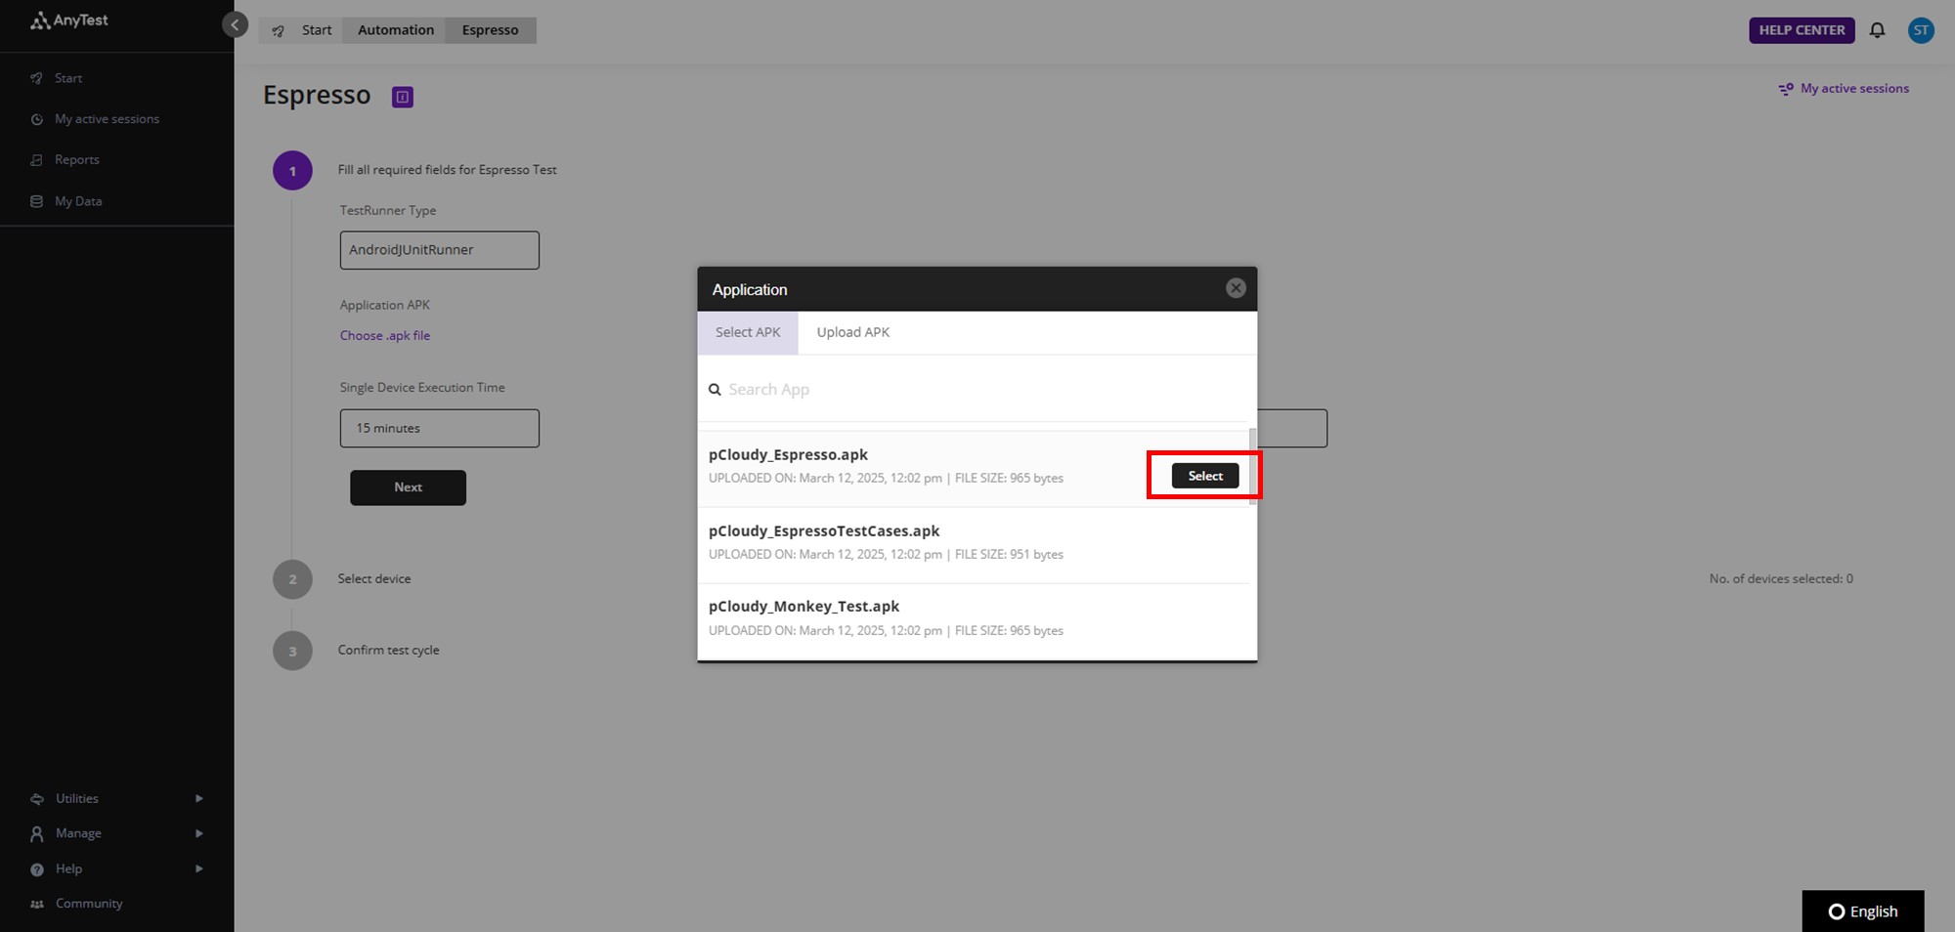This screenshot has width=1955, height=932.
Task: Click step 1 circle
Action: click(292, 171)
